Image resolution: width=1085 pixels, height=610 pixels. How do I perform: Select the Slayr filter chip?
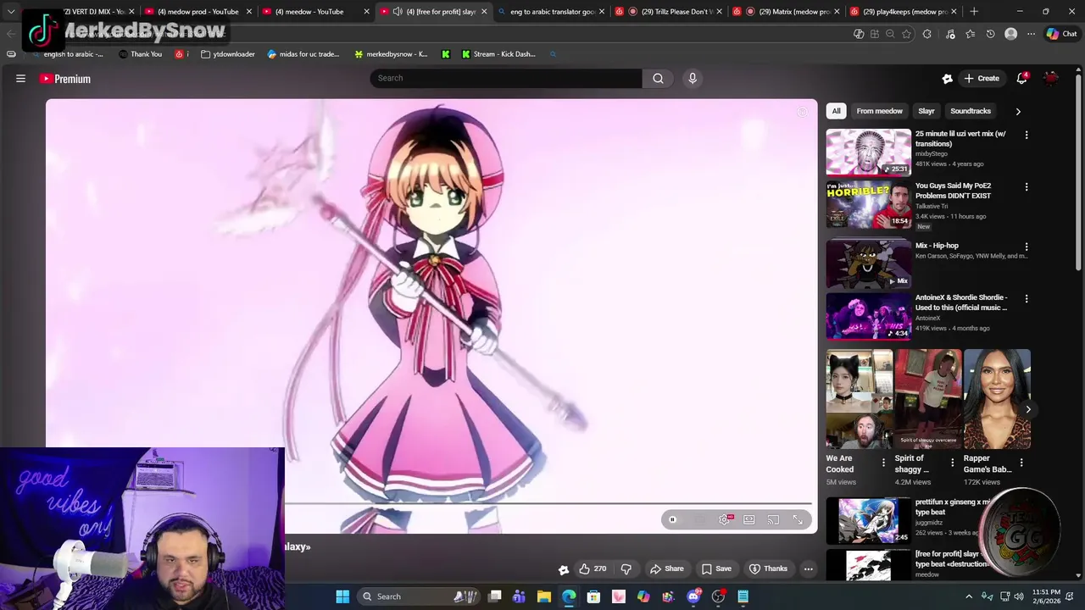926,111
